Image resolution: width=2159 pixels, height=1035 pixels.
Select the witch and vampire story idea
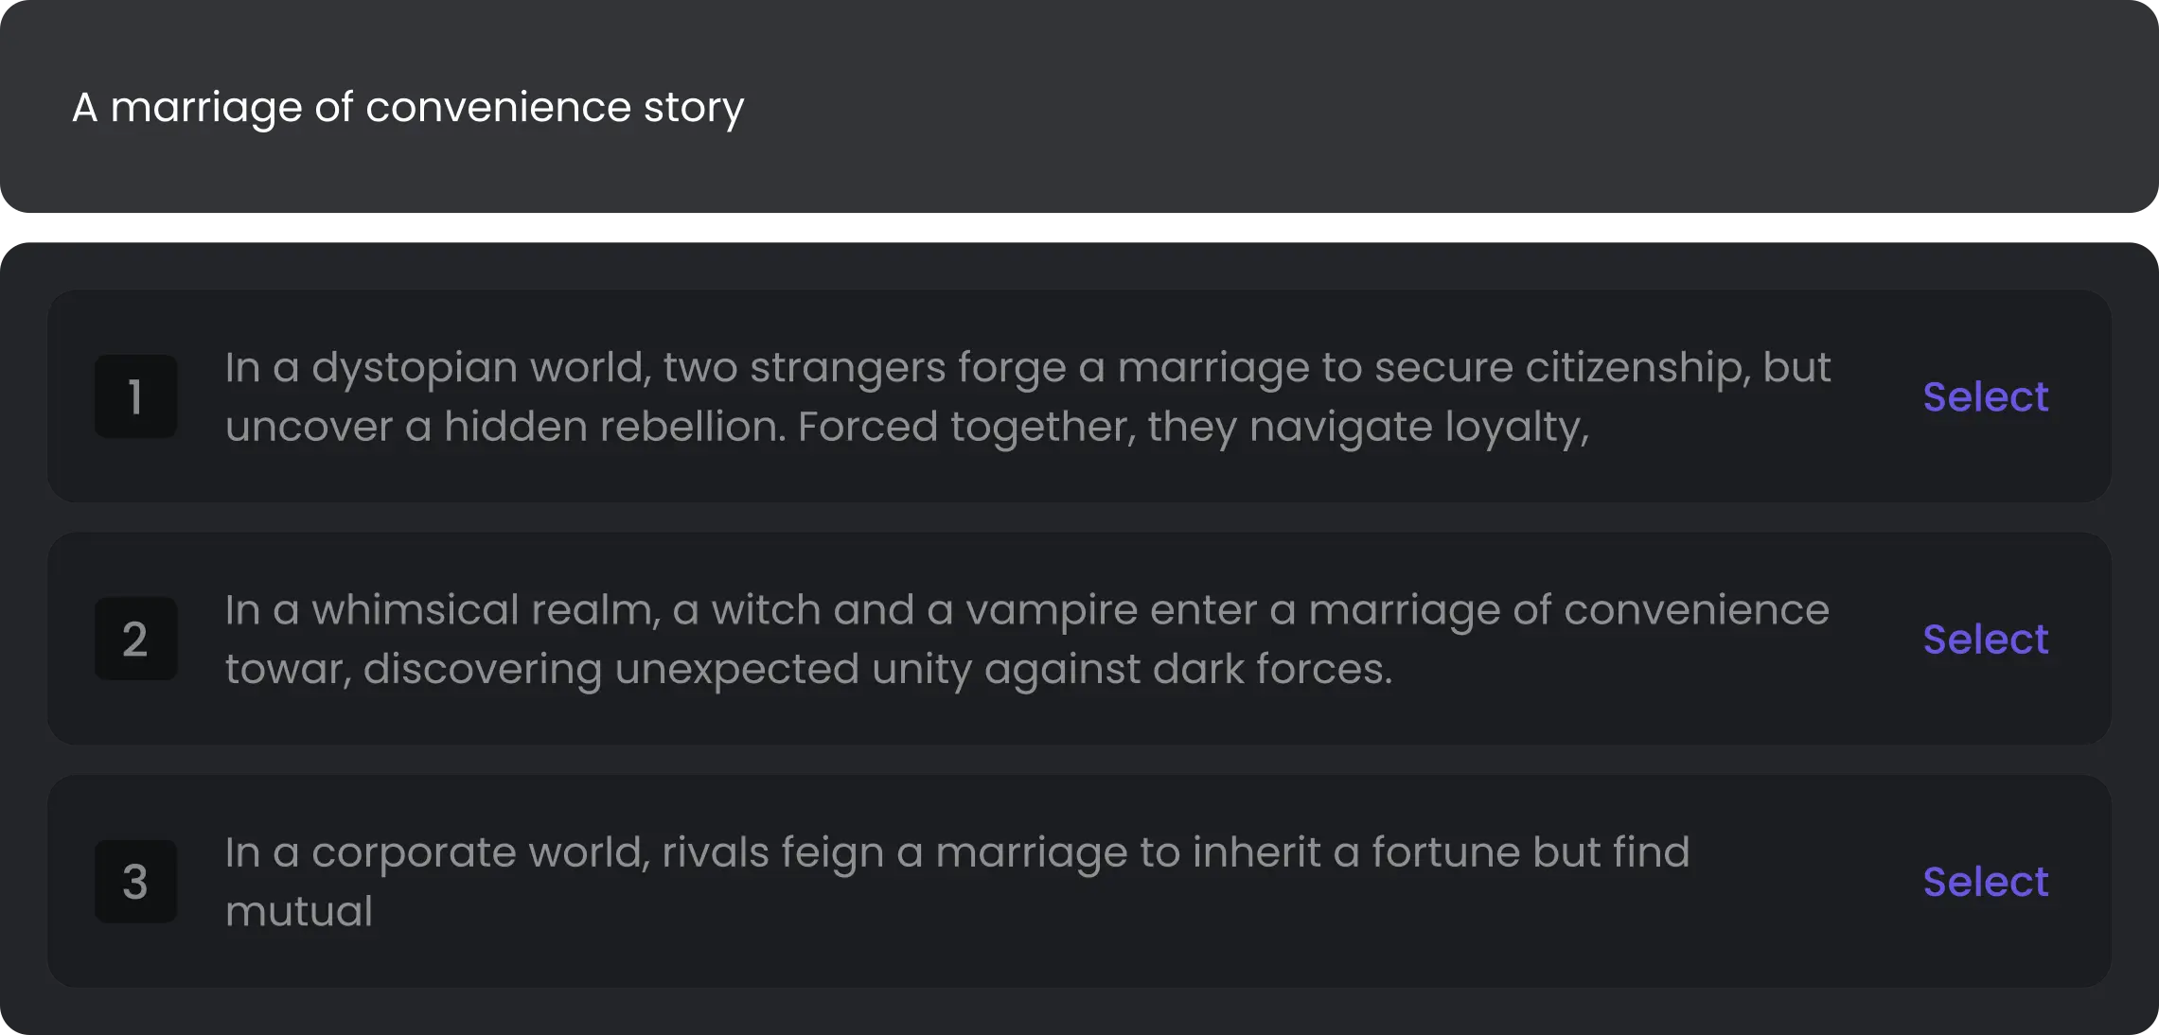coord(1985,639)
